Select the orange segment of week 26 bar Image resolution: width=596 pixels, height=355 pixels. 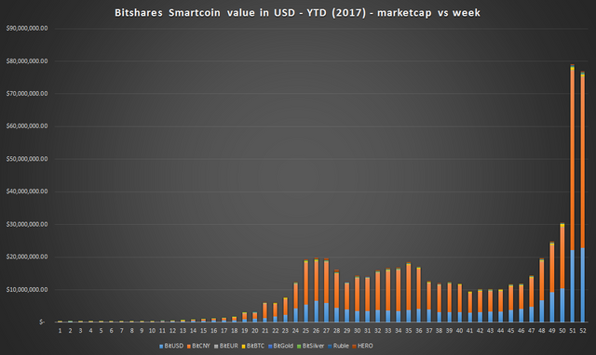[317, 281]
